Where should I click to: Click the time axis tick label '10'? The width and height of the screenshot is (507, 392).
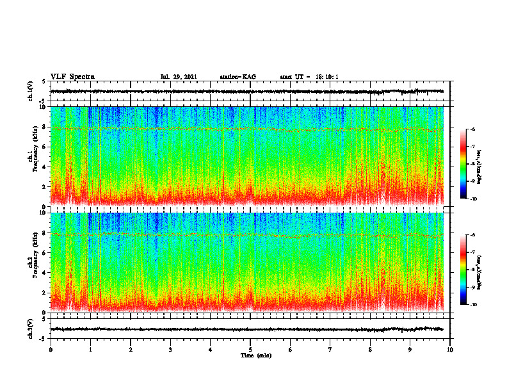coord(450,350)
